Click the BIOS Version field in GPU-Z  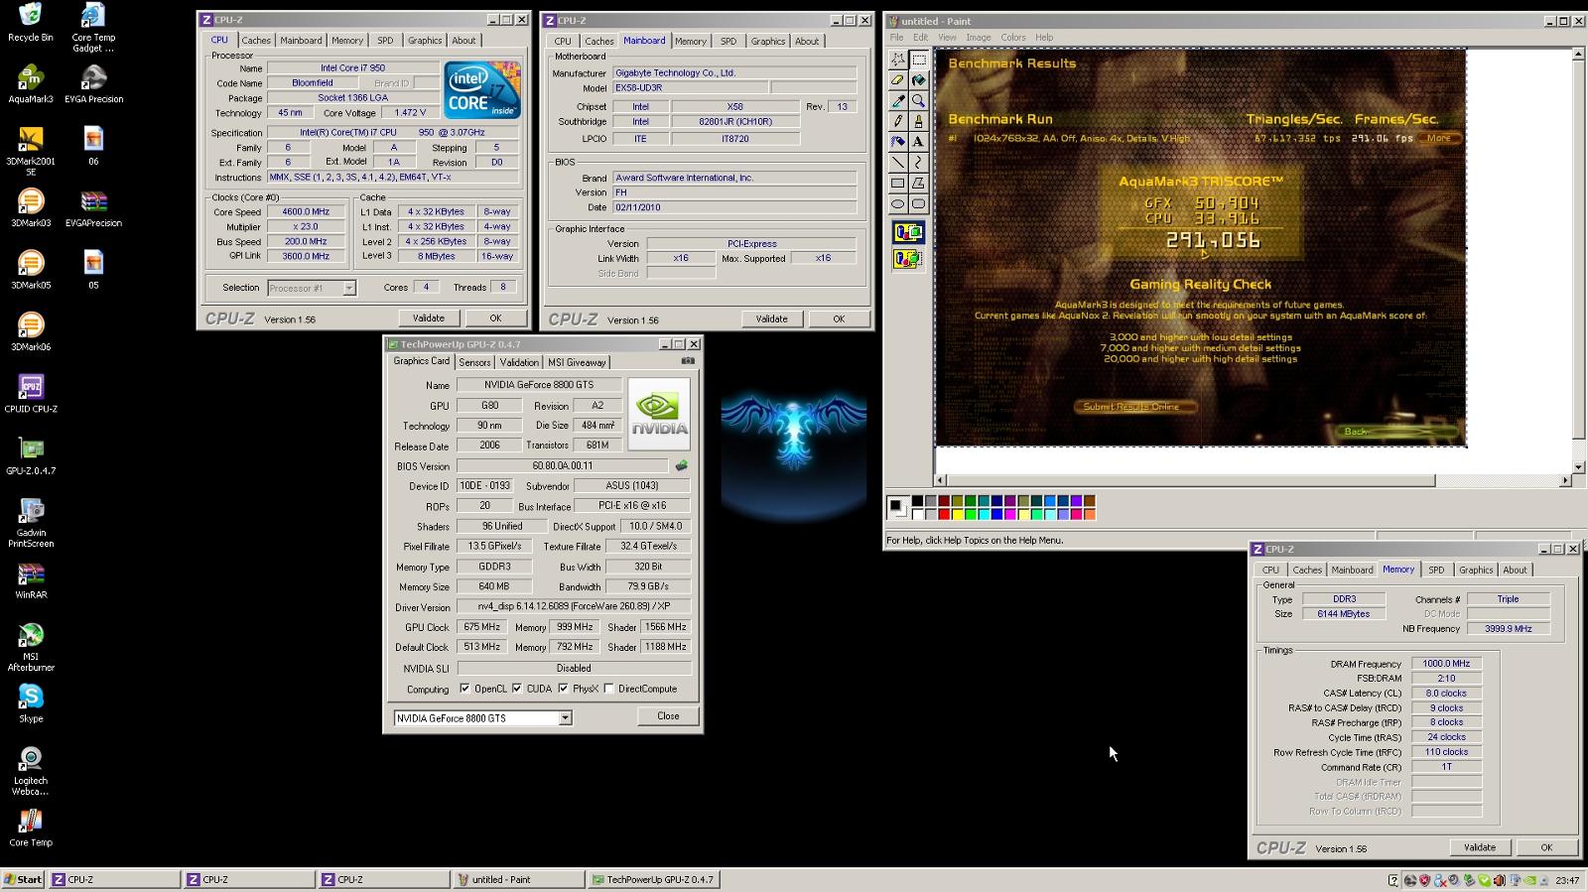click(562, 466)
